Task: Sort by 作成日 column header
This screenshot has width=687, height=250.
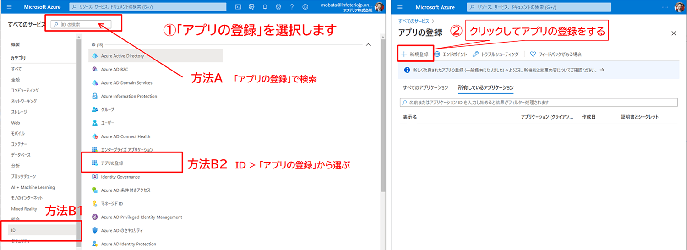Action: coord(589,117)
